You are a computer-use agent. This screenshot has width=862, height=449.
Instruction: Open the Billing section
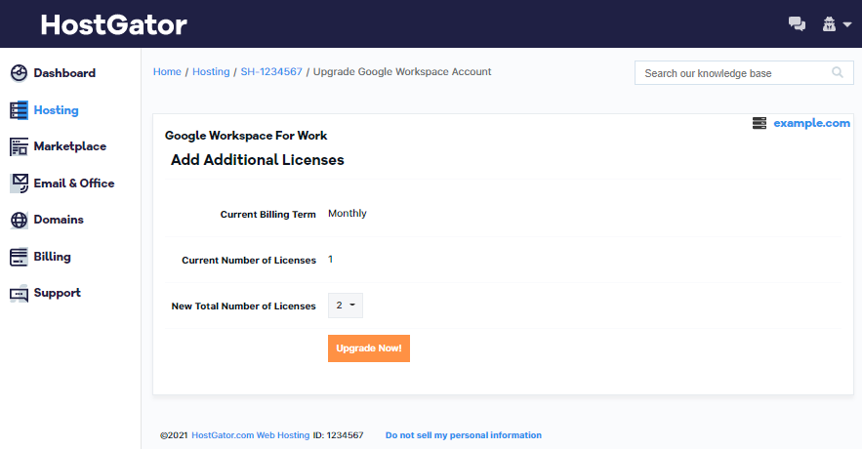[x=52, y=257]
